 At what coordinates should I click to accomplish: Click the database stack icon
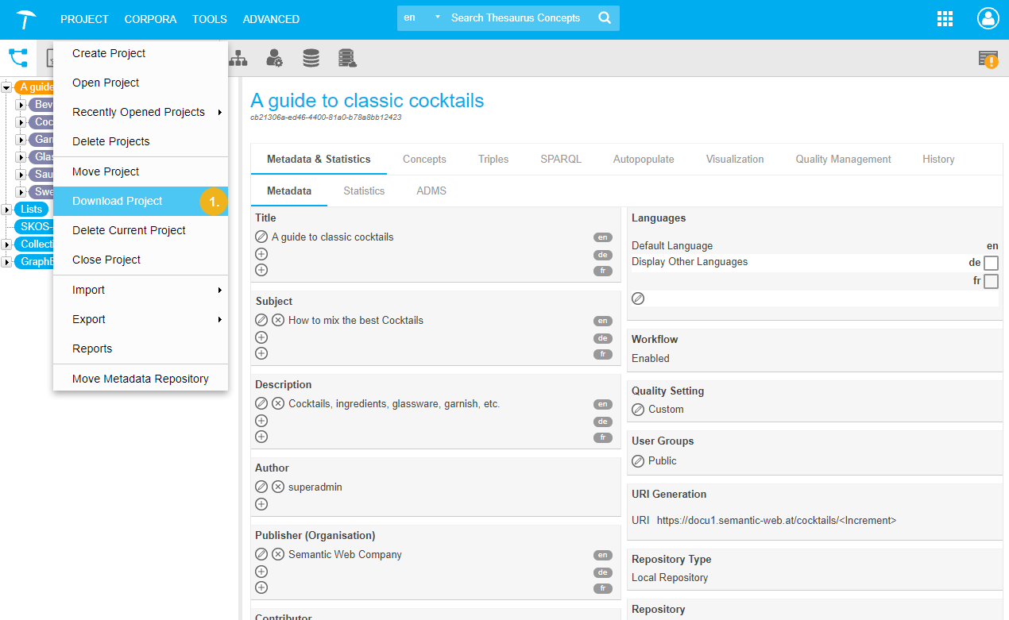(311, 58)
